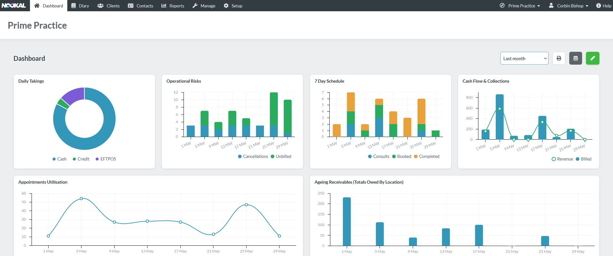Click the Daily Takings card title
The width and height of the screenshot is (613, 256).
pos(31,81)
